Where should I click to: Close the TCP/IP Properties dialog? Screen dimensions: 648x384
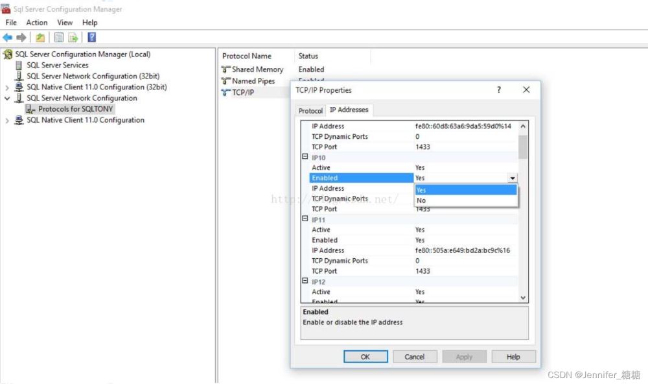526,90
